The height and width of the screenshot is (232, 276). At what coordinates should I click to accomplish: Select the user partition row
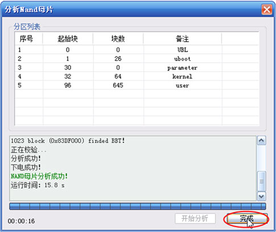point(137,86)
